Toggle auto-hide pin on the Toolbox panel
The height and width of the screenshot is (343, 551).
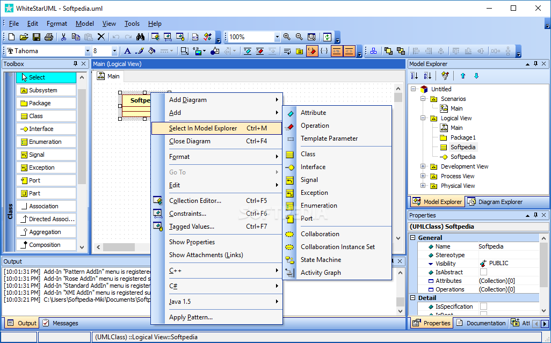click(75, 63)
